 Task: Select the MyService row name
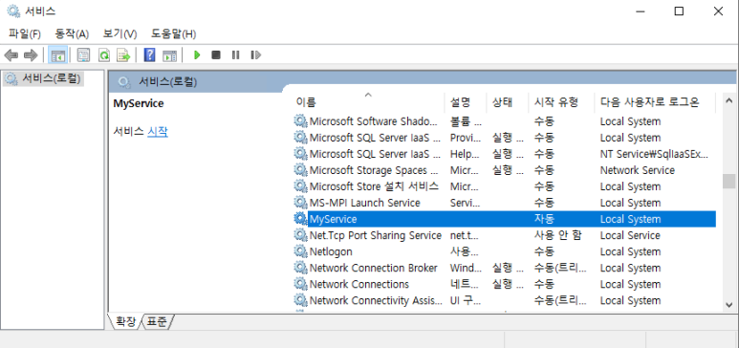click(333, 219)
